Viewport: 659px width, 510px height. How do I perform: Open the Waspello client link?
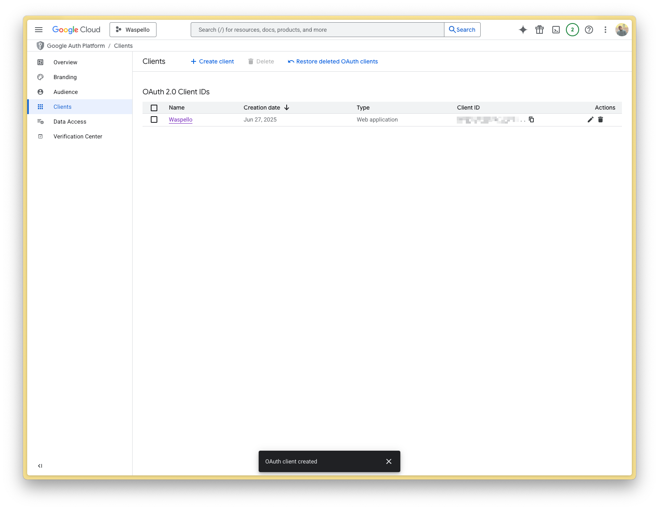tap(180, 119)
